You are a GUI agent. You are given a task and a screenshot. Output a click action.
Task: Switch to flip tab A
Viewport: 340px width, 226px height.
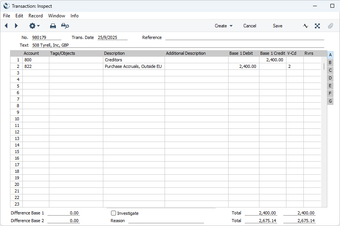[x=330, y=55]
